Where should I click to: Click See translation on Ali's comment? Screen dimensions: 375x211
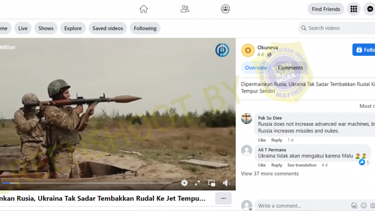click(302, 165)
